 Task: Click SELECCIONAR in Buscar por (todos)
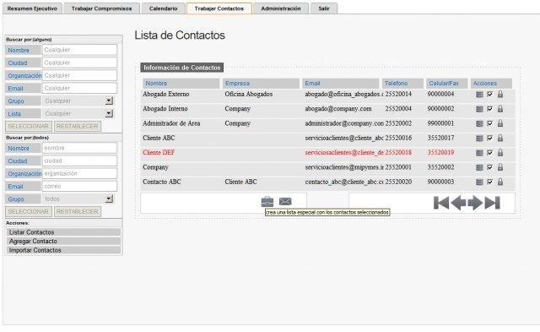click(28, 211)
